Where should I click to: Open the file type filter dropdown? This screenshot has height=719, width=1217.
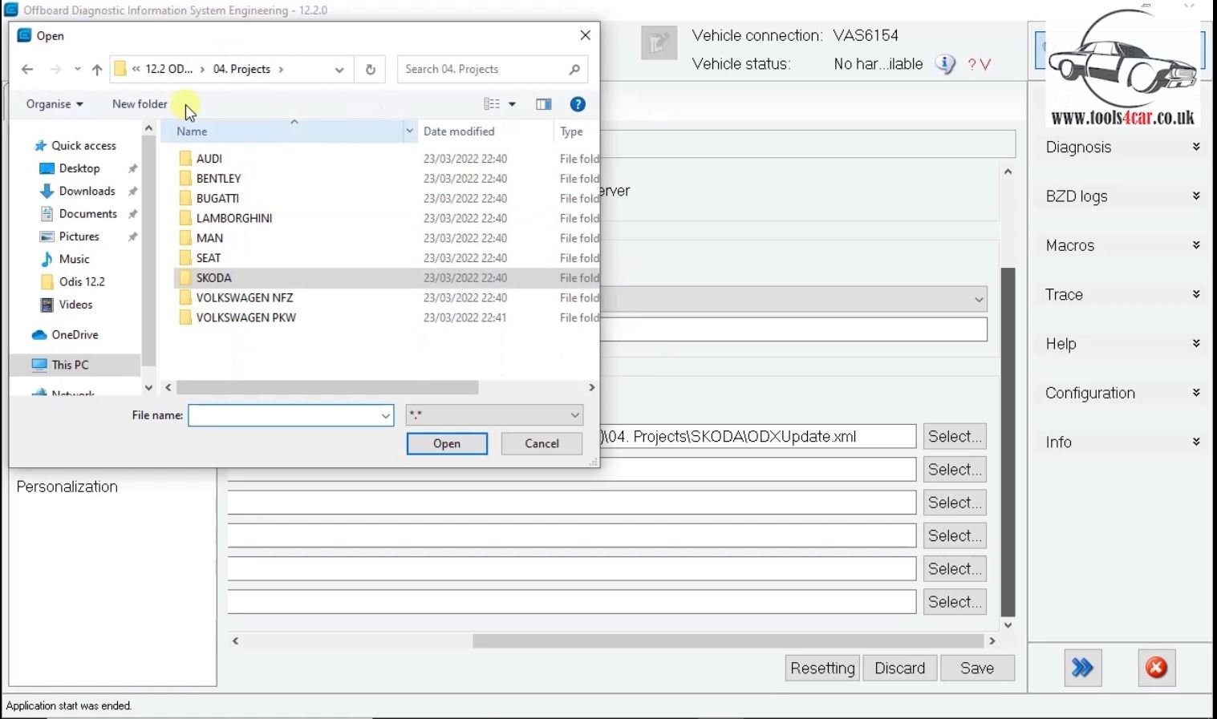(493, 415)
